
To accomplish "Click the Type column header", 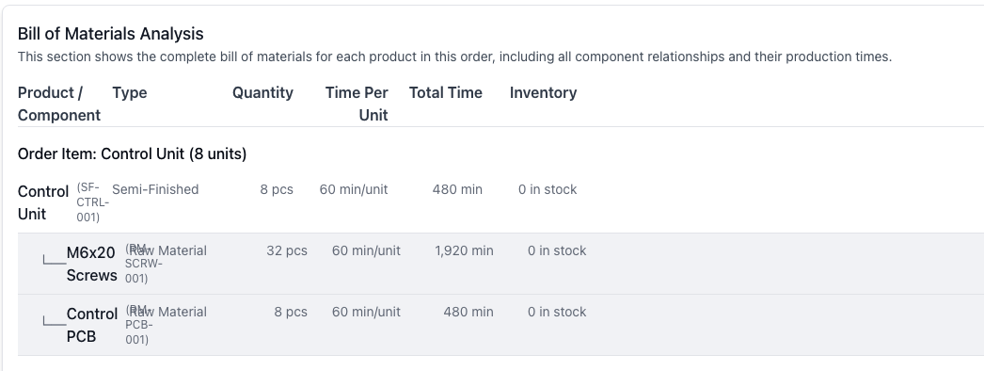I will tap(129, 92).
